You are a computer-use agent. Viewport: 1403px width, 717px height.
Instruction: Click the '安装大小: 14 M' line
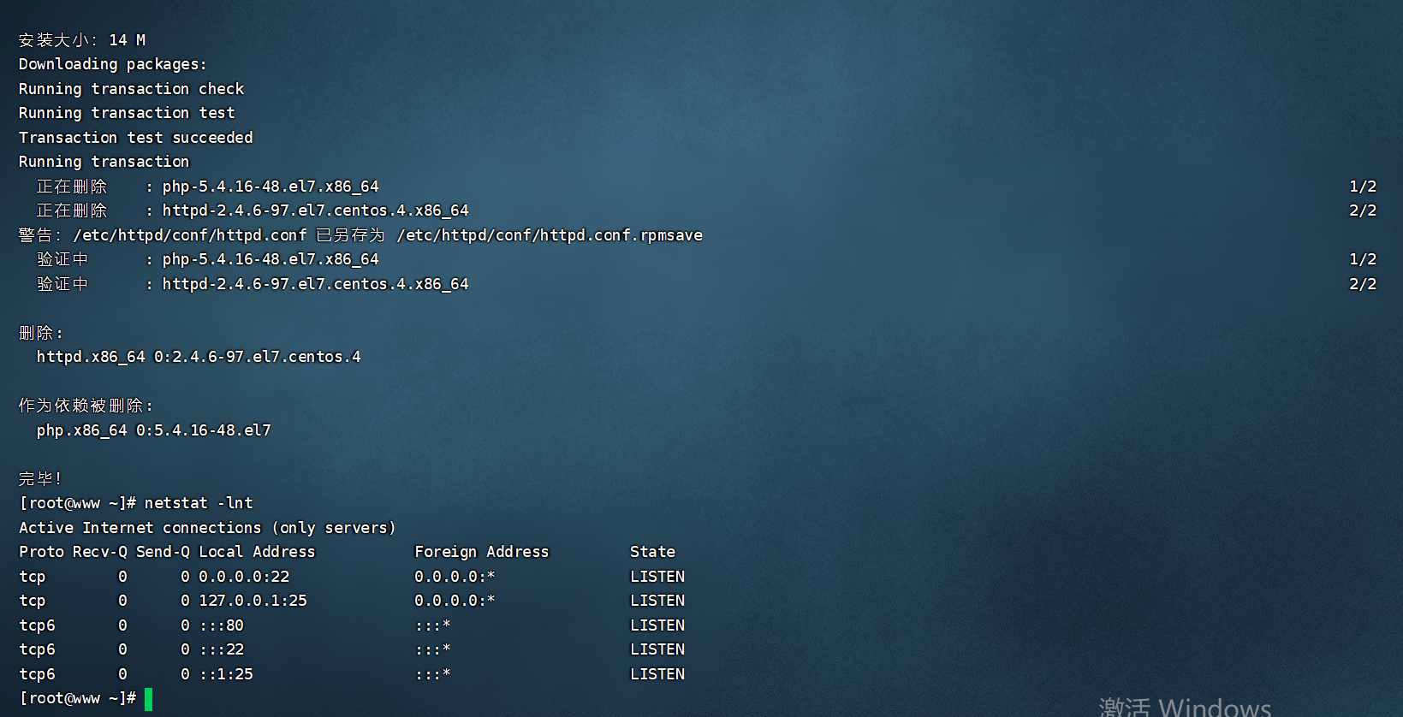click(82, 40)
